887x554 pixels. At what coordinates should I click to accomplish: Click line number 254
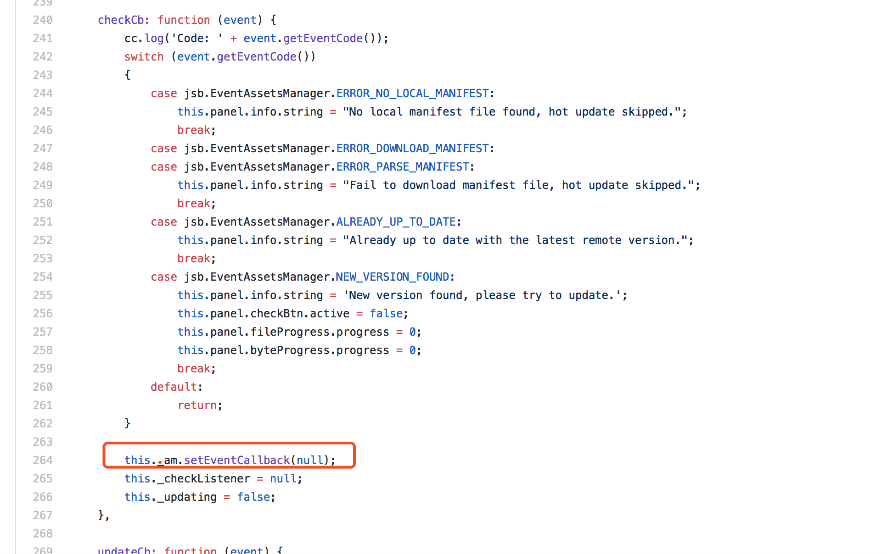click(x=43, y=277)
